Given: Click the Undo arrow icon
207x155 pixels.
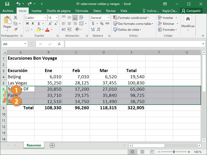Looking at the screenshot, I should click(x=18, y=4).
